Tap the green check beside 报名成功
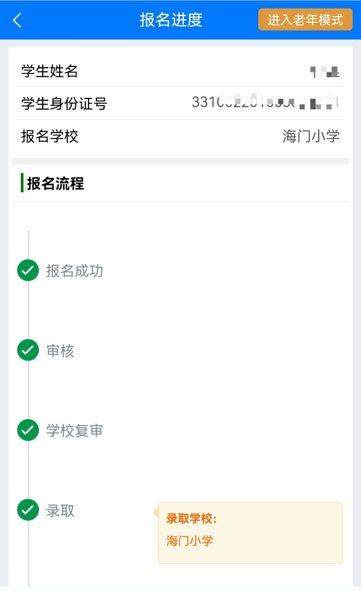 pos(28,270)
